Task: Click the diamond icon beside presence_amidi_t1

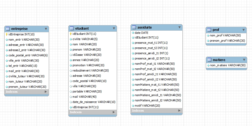Action: click(x=133, y=53)
